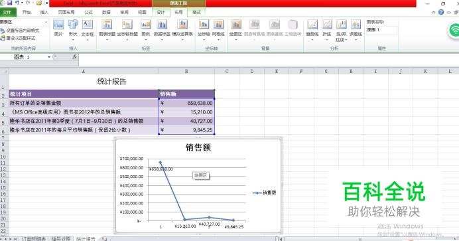Select the cell with 9,845.25
The height and width of the screenshot is (241, 459).
[186, 130]
